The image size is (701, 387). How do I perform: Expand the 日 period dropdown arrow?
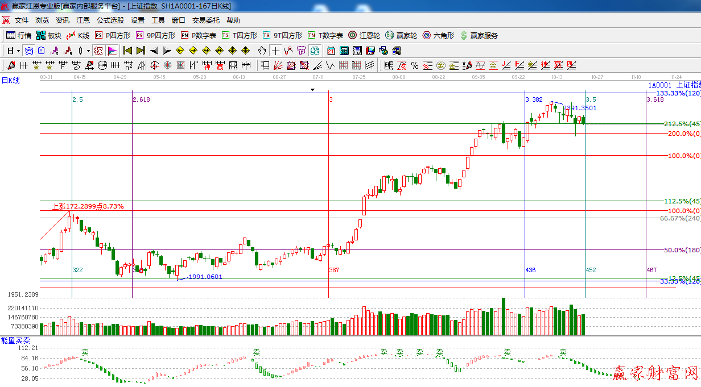point(18,51)
